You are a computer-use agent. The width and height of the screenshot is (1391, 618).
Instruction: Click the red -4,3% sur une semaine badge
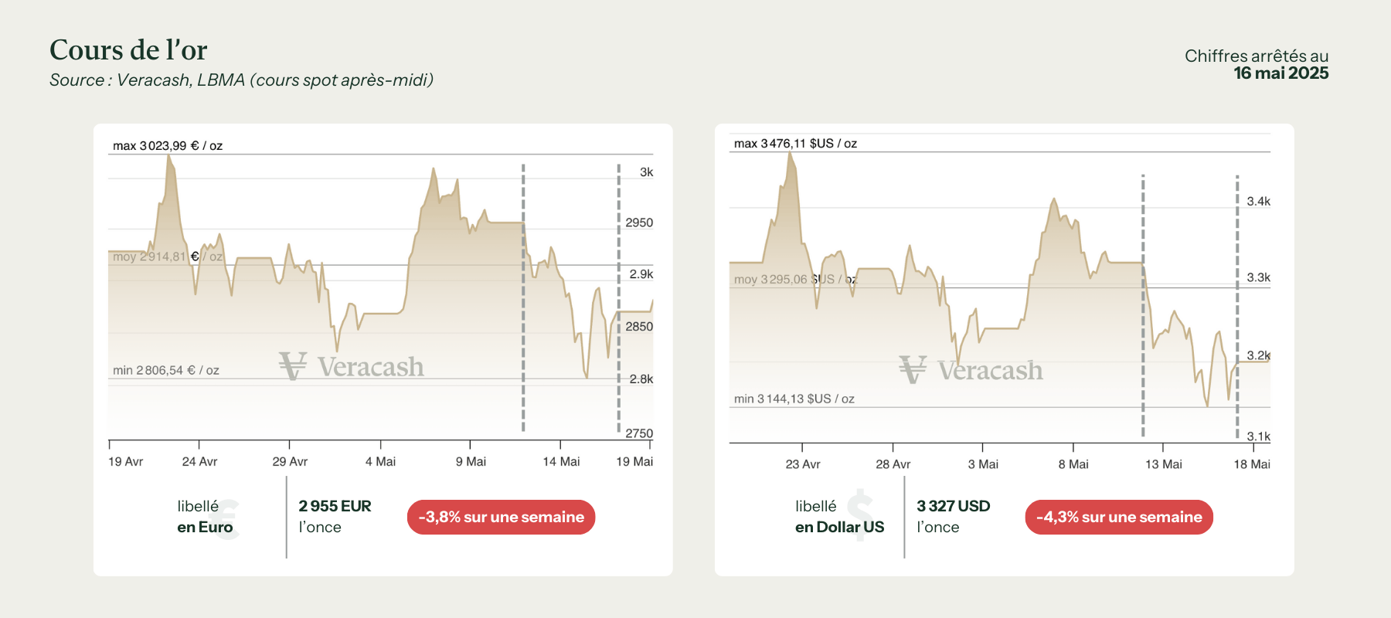tap(1119, 517)
